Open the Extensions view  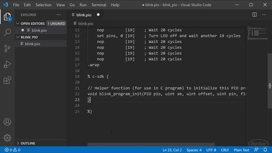[x=7, y=80]
